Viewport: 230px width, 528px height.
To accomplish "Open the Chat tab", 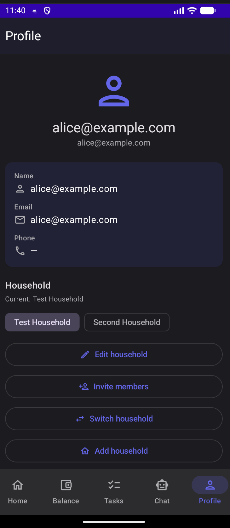I will [162, 491].
